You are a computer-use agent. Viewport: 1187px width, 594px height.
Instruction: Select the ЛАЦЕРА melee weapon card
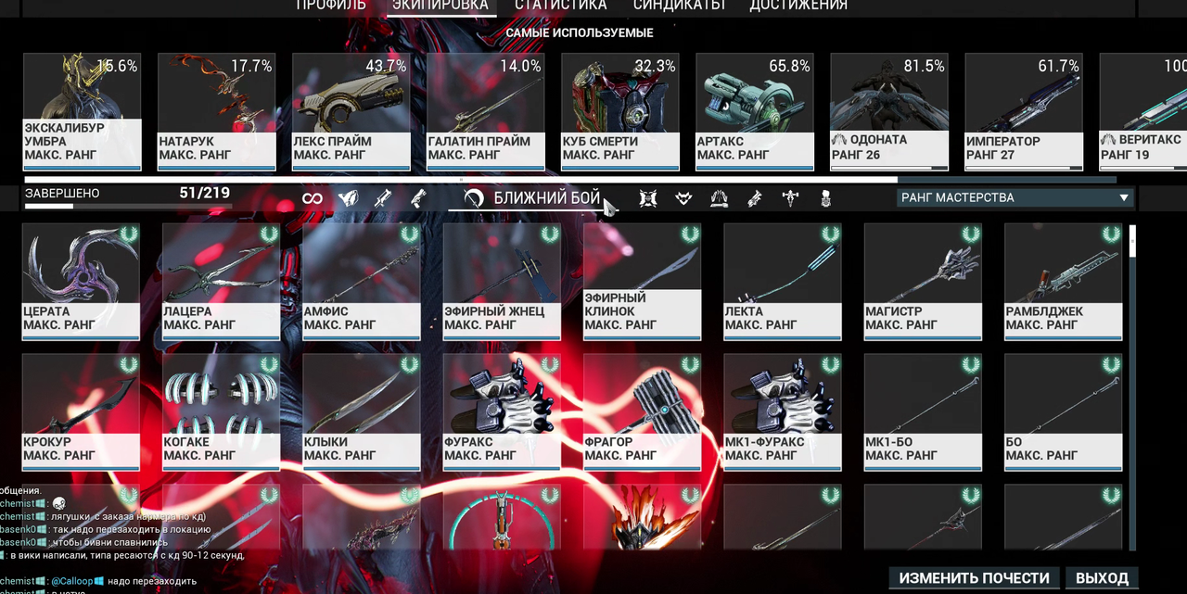(221, 282)
